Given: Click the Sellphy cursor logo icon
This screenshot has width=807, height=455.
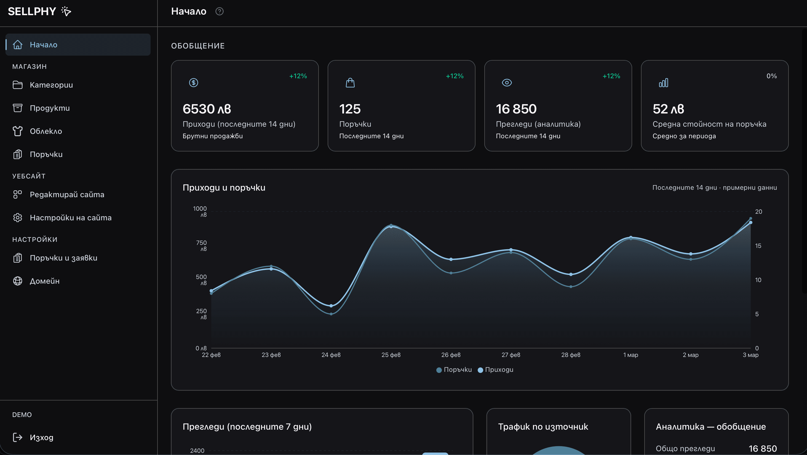Looking at the screenshot, I should click(x=66, y=11).
